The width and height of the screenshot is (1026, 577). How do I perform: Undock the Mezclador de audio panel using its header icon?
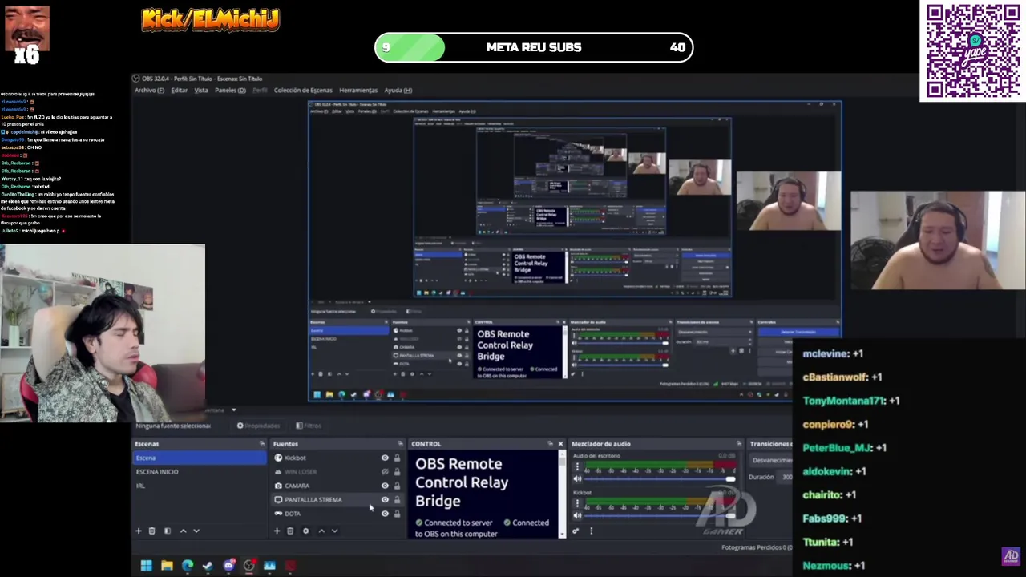[x=738, y=443]
